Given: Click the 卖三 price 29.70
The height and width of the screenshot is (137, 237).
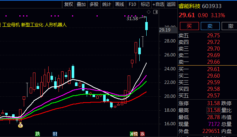Looking at the screenshot, I should [214, 49].
